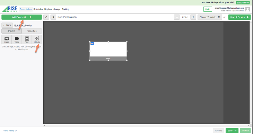Click Change Template button

pos(210,17)
